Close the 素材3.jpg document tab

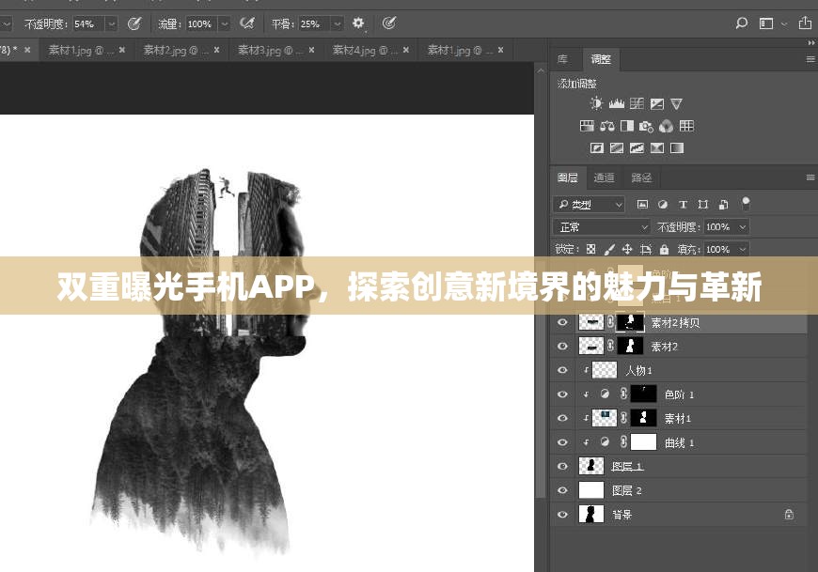click(x=311, y=50)
